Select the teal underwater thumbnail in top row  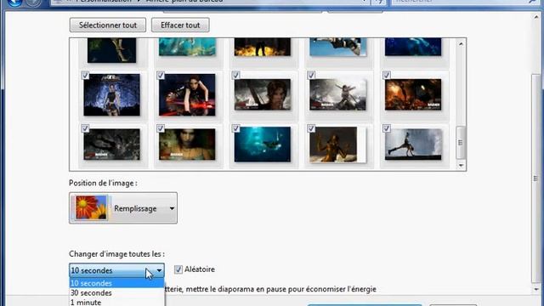tap(187, 47)
